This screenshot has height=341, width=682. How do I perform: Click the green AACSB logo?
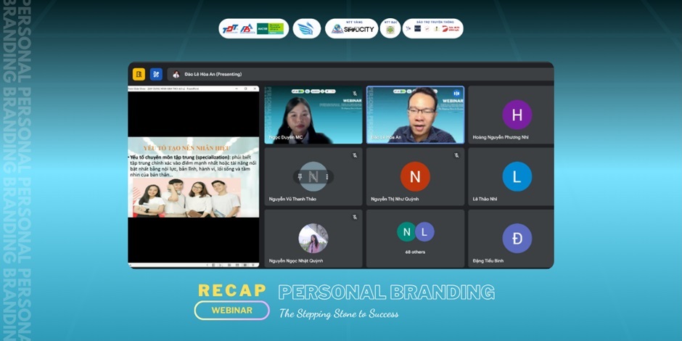click(x=270, y=29)
